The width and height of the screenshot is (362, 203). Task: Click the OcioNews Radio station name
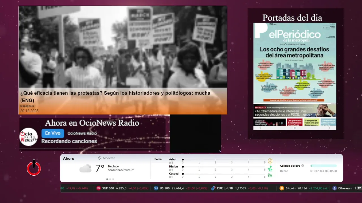coord(82,133)
